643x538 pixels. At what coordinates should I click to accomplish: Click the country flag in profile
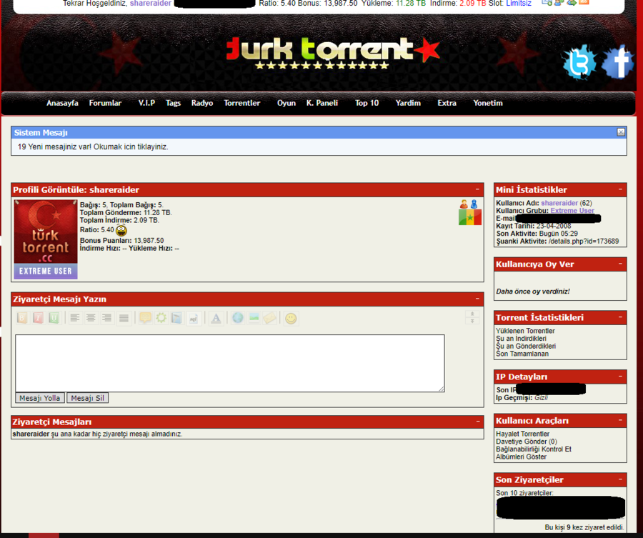(x=470, y=217)
